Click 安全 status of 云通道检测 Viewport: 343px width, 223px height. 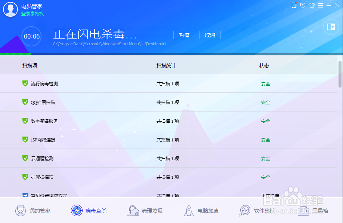[266, 158]
